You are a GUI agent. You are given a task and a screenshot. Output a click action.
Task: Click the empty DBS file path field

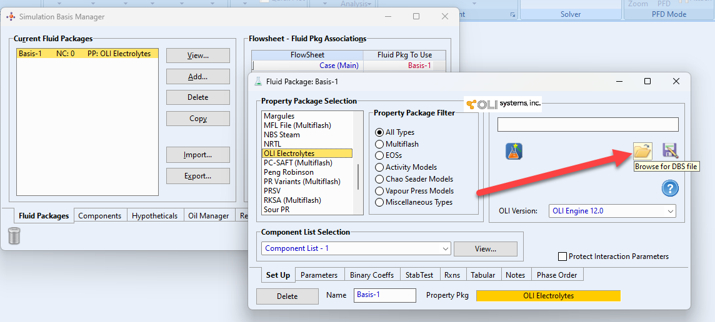(587, 124)
